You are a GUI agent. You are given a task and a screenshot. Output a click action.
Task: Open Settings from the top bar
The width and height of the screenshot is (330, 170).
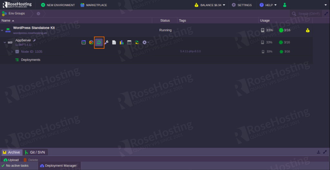tap(242, 5)
